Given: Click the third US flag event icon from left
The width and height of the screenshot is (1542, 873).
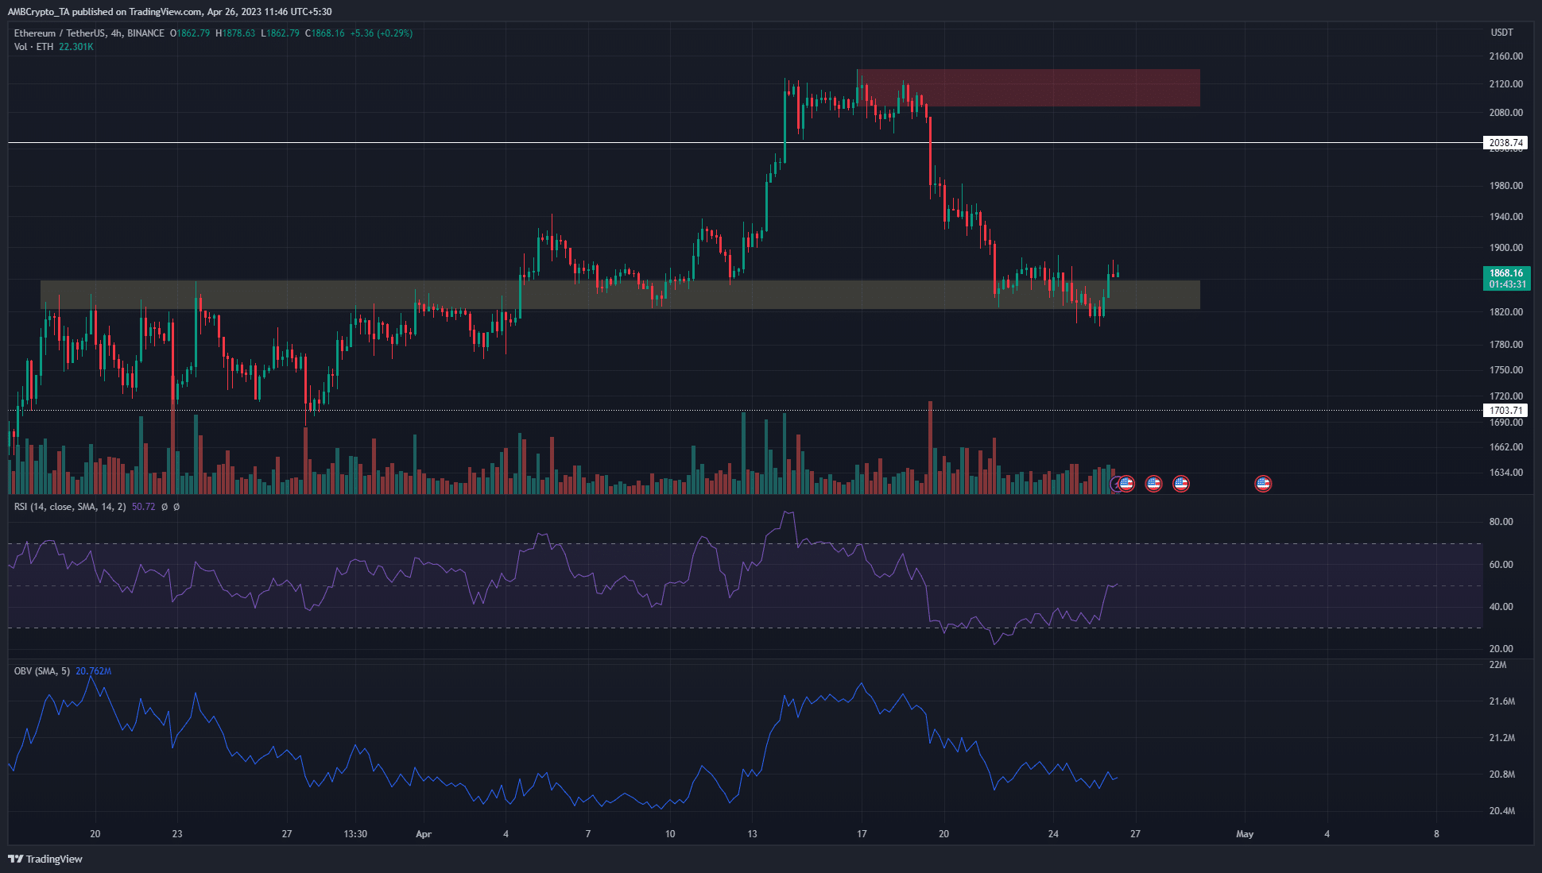Looking at the screenshot, I should 1181,483.
